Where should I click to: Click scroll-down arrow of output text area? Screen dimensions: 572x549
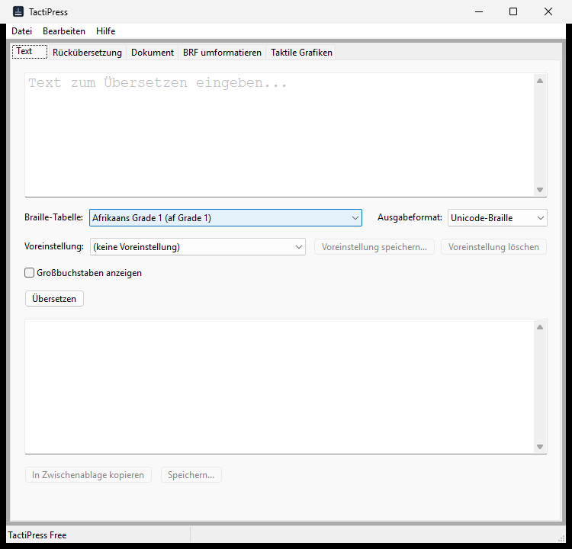click(540, 447)
